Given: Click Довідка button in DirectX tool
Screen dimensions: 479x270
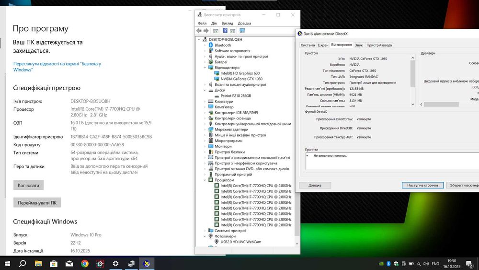Looking at the screenshot, I should coord(315,185).
